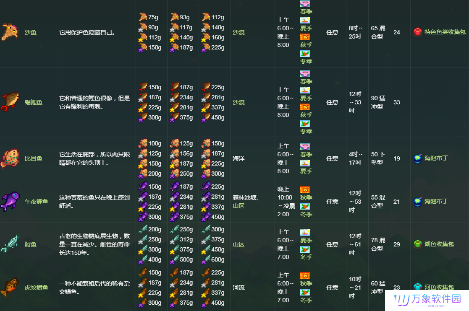
Task: Click the winter season icon in 蝎鲤鱼 row
Action: pos(305,124)
